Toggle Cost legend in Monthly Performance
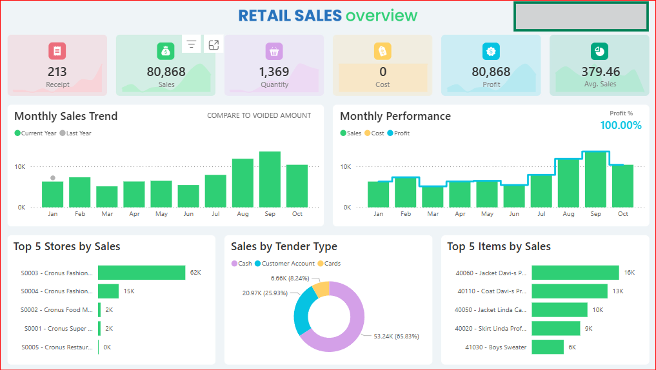The image size is (656, 370). pos(374,133)
